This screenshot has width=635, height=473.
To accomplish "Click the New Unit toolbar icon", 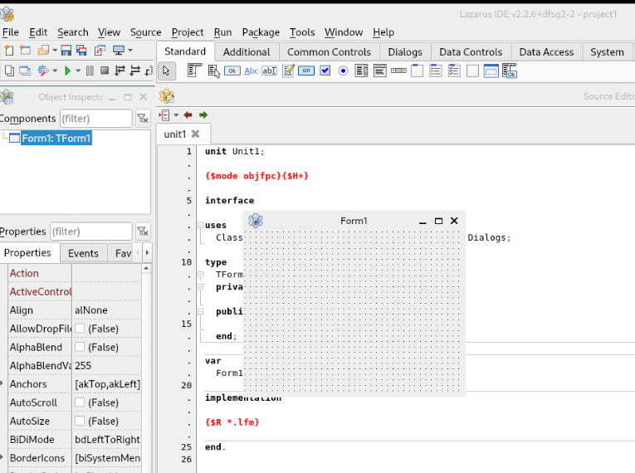I will click(9, 51).
